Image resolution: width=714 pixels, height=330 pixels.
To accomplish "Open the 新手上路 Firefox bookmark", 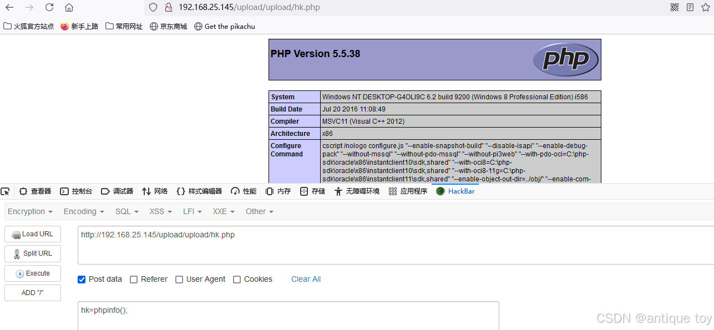I will [x=79, y=26].
